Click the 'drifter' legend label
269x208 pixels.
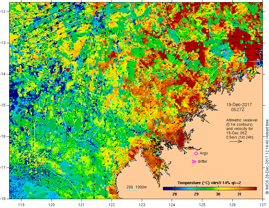pos(202,162)
